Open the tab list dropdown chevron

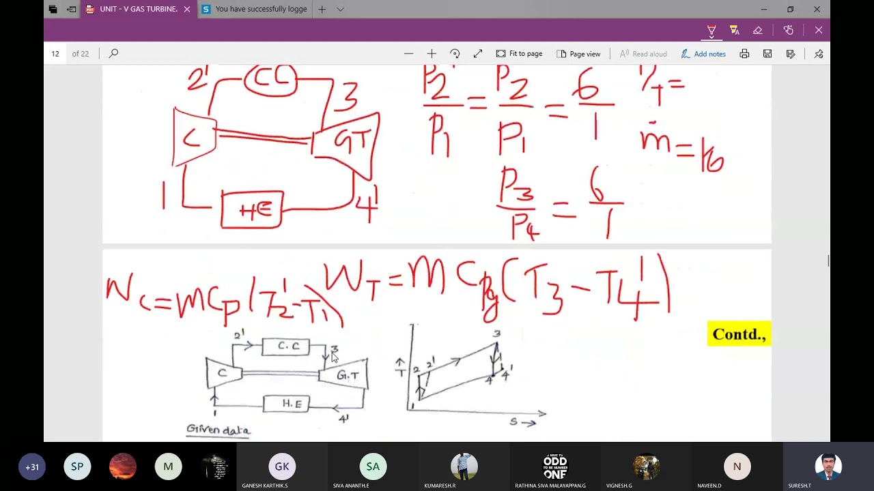(340, 10)
